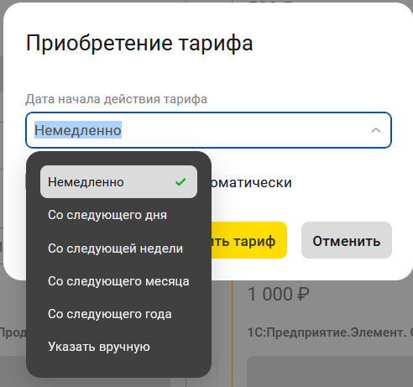413x387 pixels.
Task: Click empty dark area of the dropdown list bottom
Action: click(x=118, y=370)
